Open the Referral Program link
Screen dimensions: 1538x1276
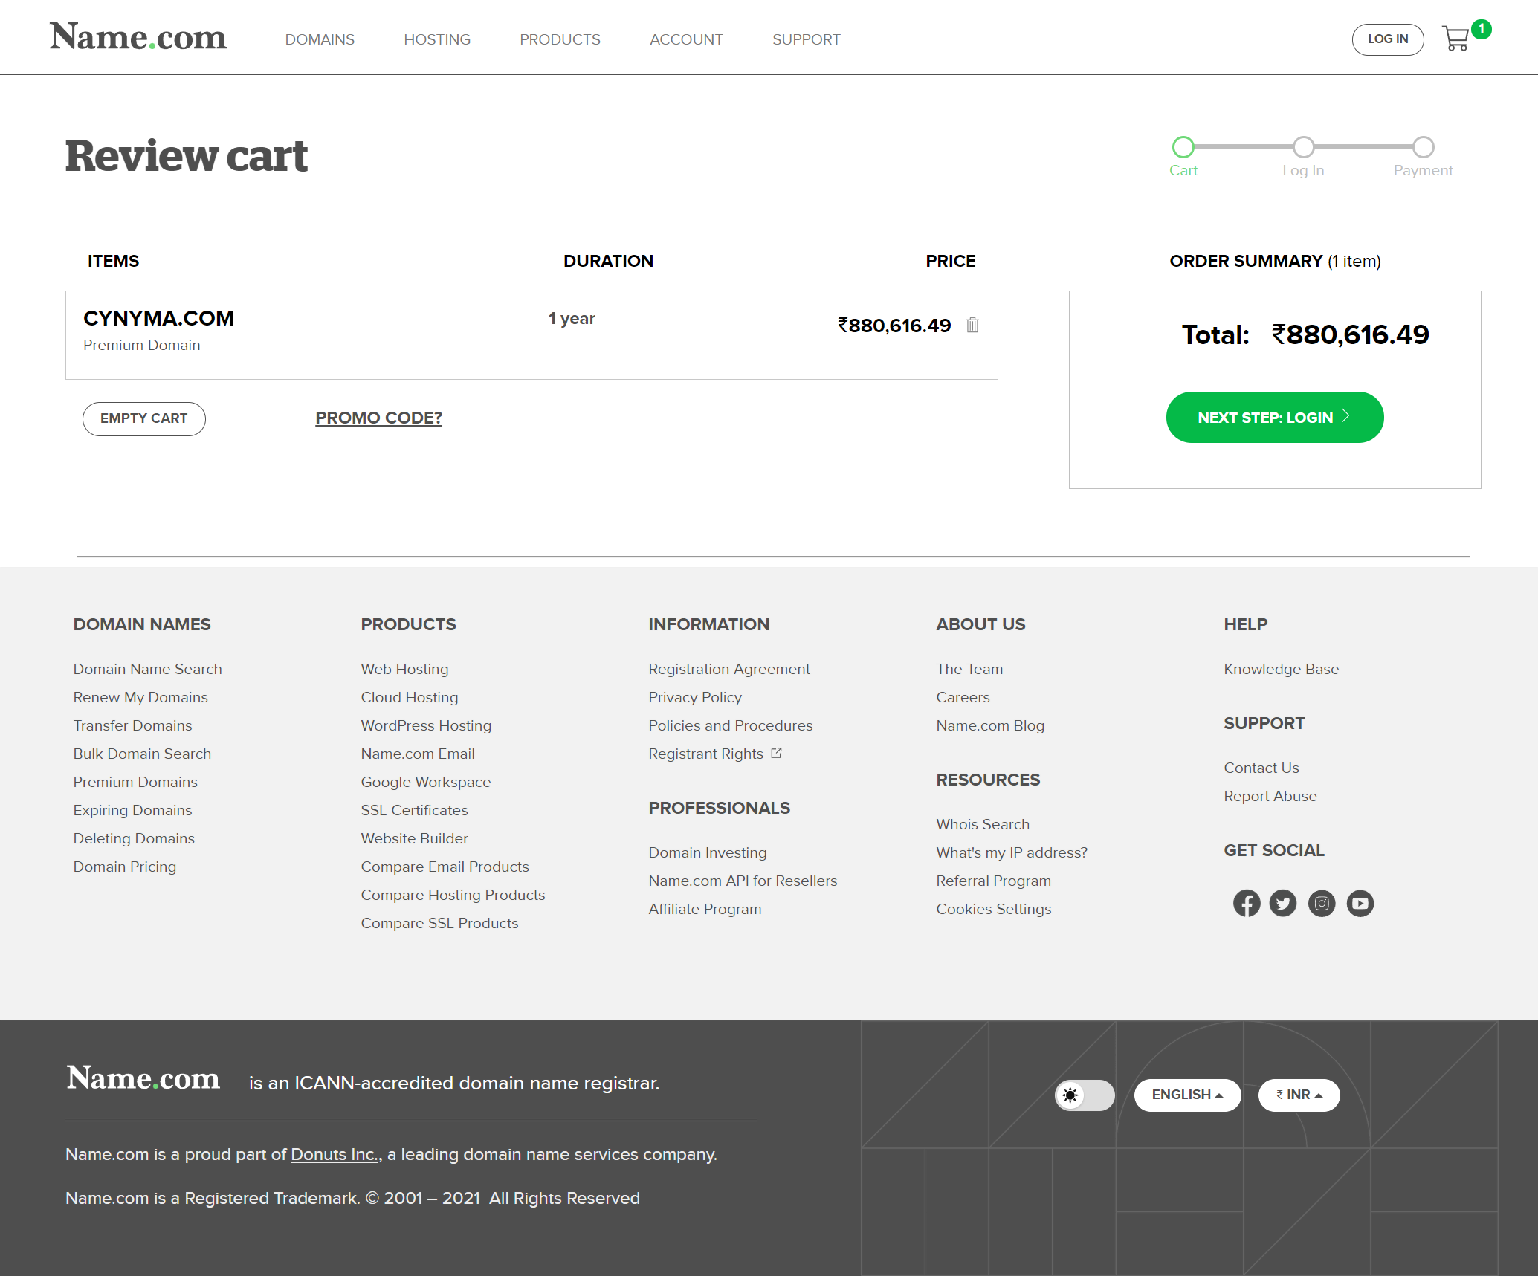[x=993, y=881]
